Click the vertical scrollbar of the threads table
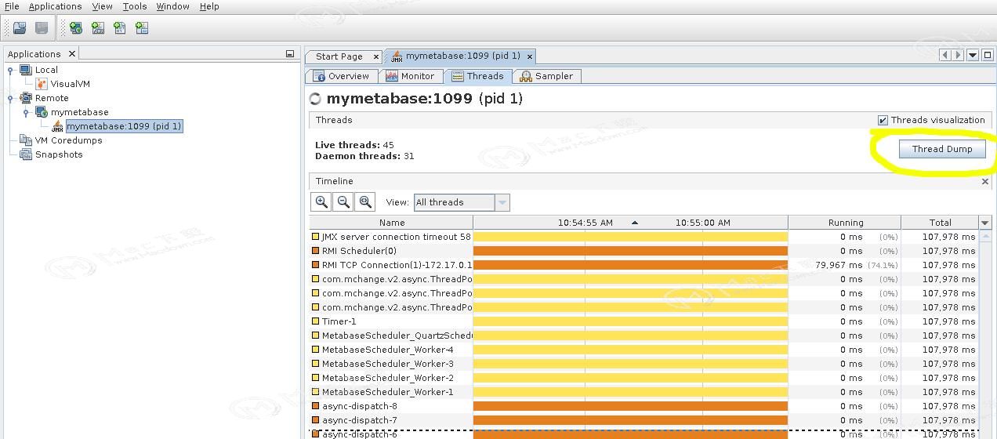997x439 pixels. click(985, 333)
